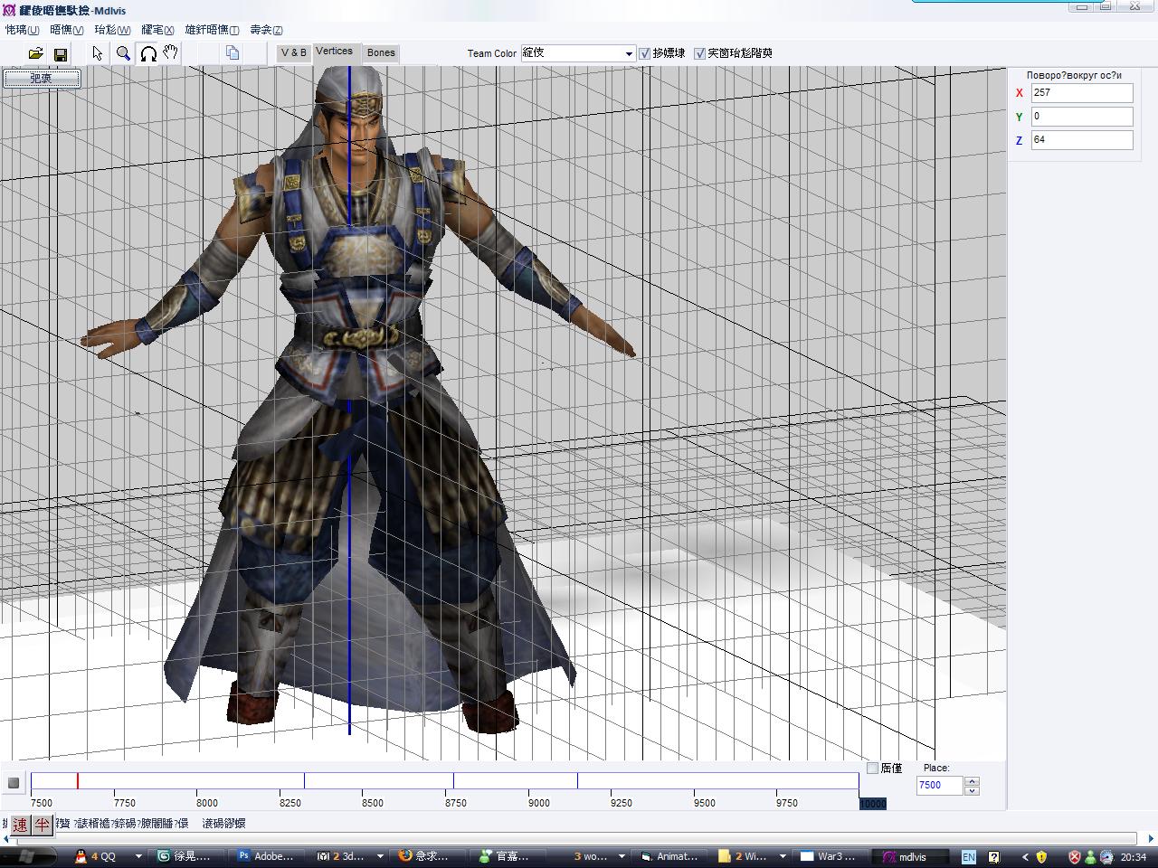Click the yellow security shield tray icon
The width and height of the screenshot is (1158, 868).
tap(1041, 856)
